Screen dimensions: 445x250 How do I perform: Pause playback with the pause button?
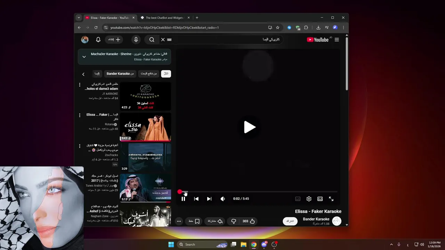coord(183,199)
